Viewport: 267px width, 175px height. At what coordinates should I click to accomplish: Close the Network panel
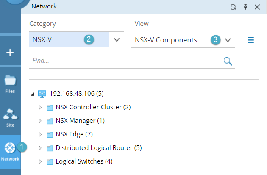pos(257,7)
